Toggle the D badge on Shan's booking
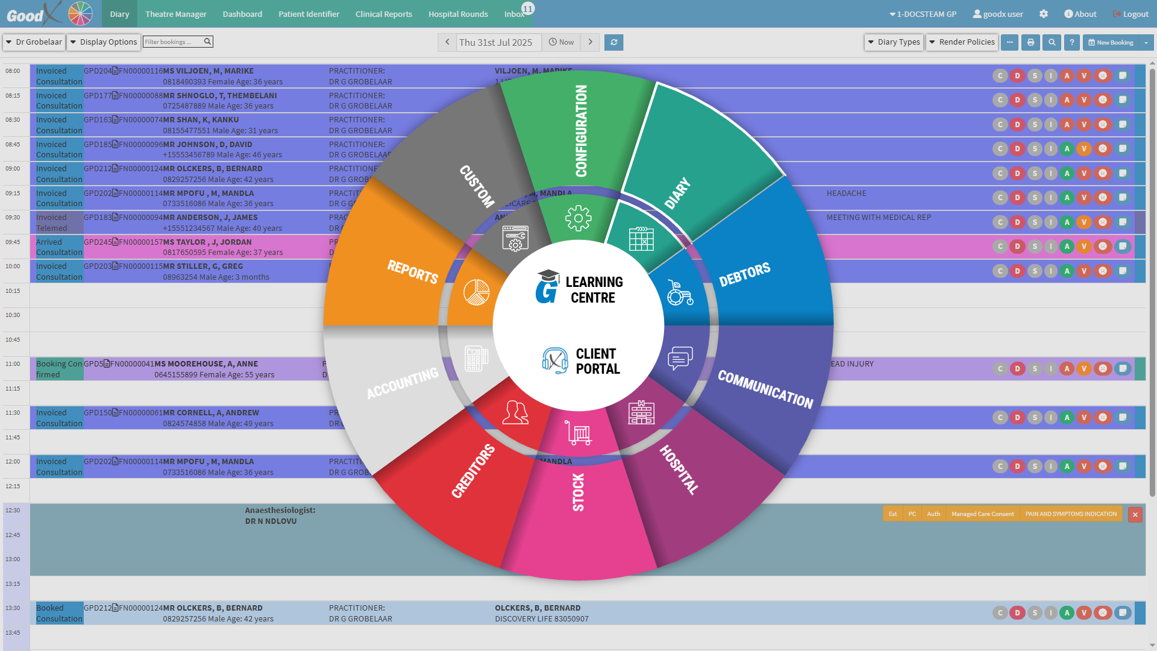The width and height of the screenshot is (1157, 651). point(1017,124)
